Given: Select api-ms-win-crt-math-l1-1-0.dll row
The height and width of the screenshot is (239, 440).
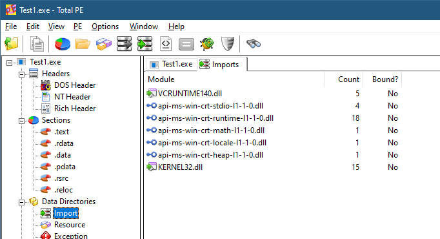Looking at the screenshot, I should [x=273, y=130].
